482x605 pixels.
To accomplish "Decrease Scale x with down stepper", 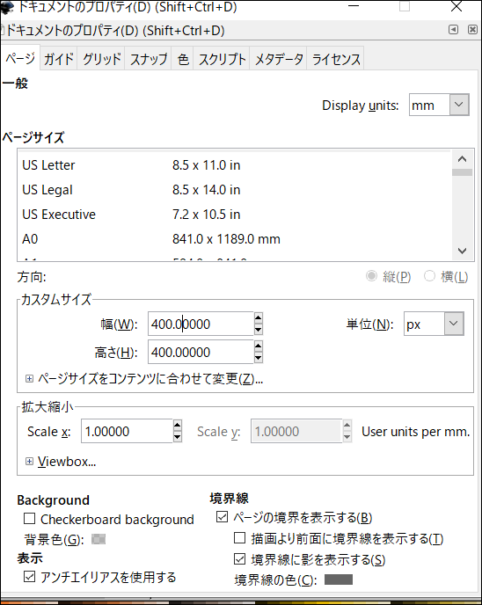I will pyautogui.click(x=177, y=437).
